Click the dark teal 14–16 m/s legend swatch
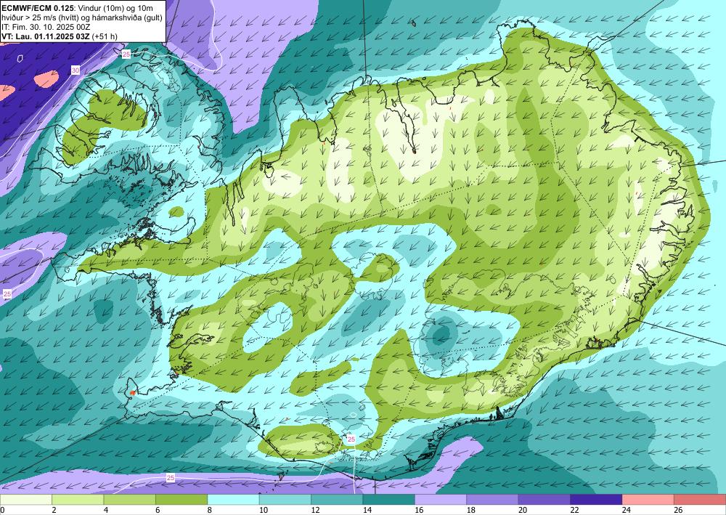726x515 pixels. pos(389,500)
